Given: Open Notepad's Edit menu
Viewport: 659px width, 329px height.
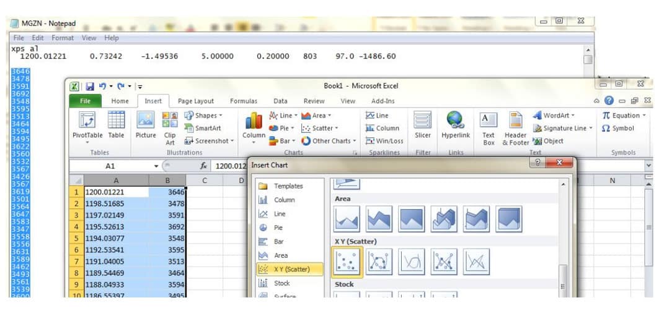Looking at the screenshot, I should click(x=38, y=38).
